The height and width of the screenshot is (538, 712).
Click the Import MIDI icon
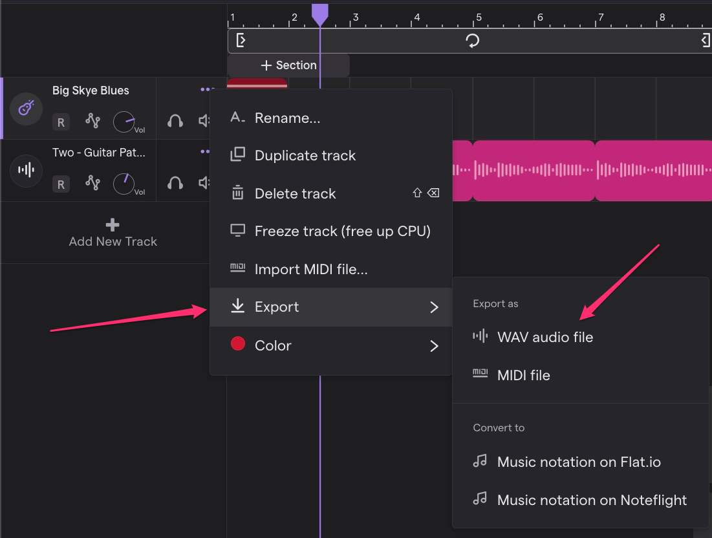pyautogui.click(x=237, y=268)
